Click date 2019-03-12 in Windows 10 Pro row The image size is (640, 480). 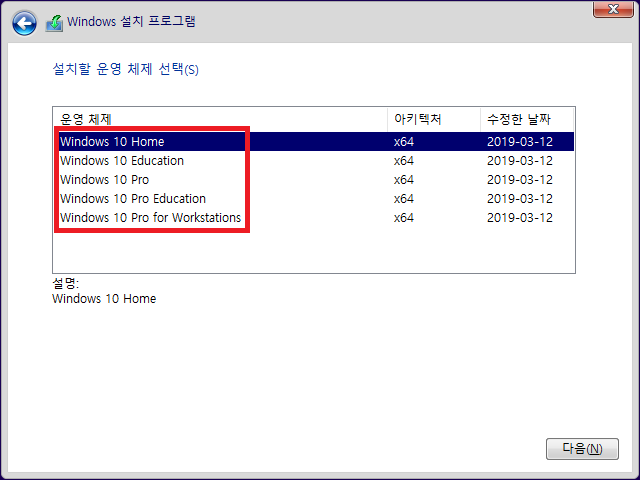pyautogui.click(x=520, y=179)
